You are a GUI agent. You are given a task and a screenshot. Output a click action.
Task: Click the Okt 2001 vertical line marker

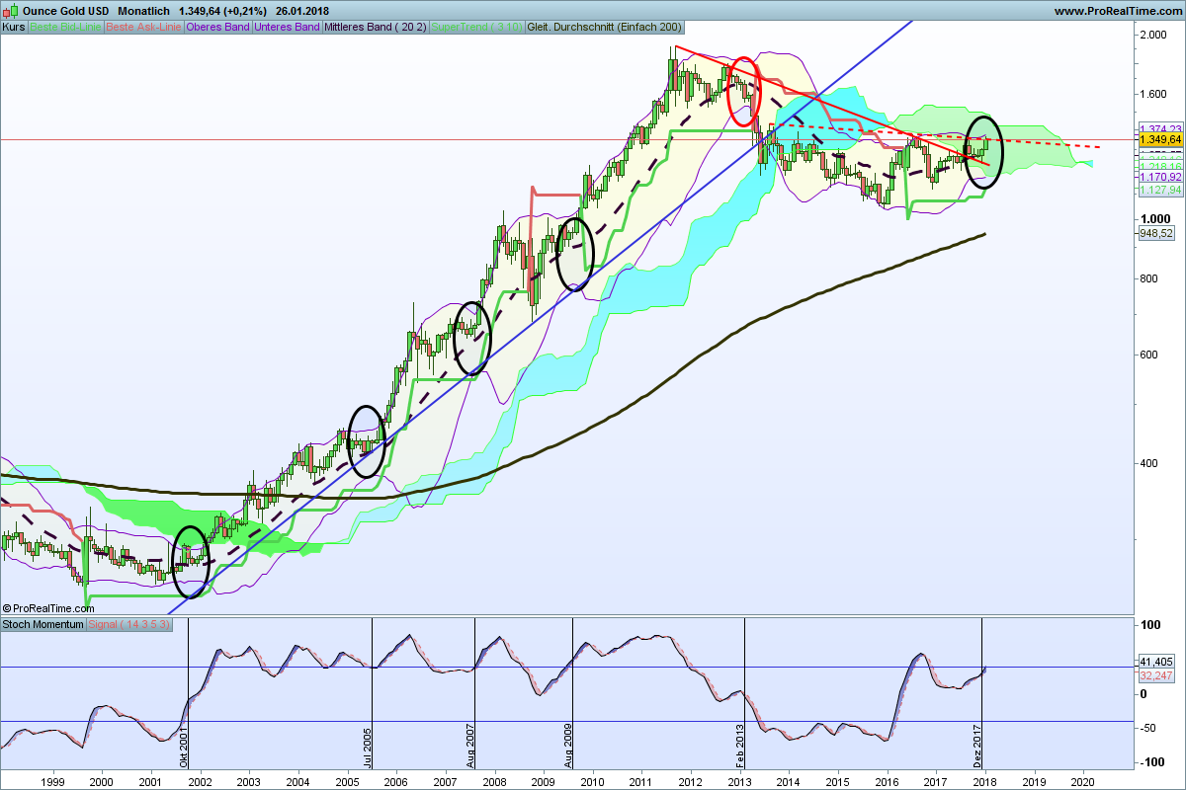(x=183, y=749)
